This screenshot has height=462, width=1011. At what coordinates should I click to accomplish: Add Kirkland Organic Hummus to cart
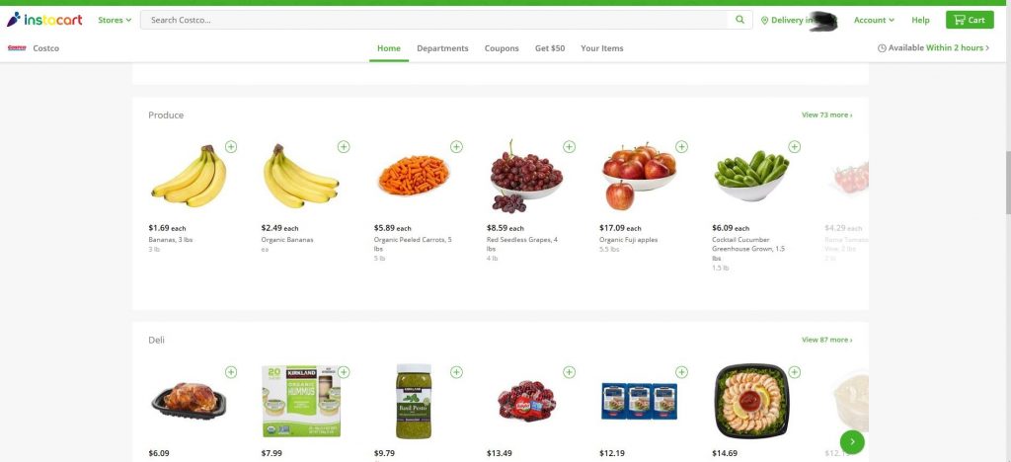click(x=344, y=372)
